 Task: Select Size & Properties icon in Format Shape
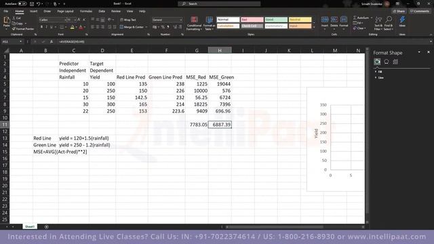coord(395,62)
